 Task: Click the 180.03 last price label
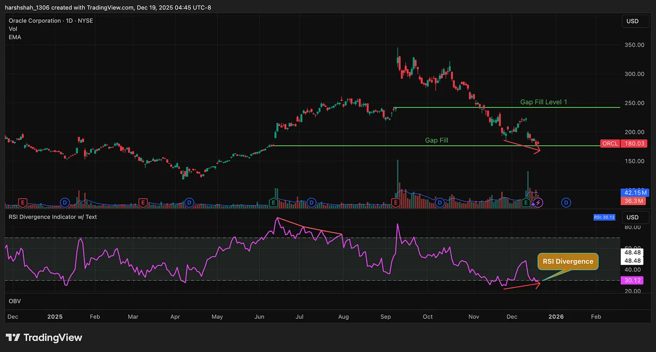[634, 144]
